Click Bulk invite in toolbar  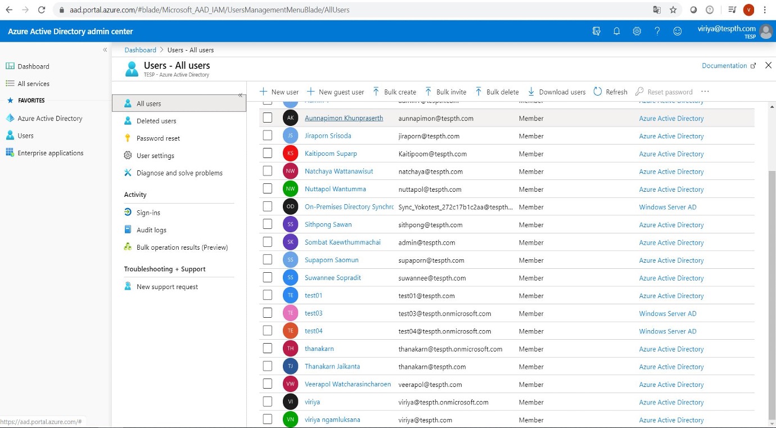click(445, 92)
